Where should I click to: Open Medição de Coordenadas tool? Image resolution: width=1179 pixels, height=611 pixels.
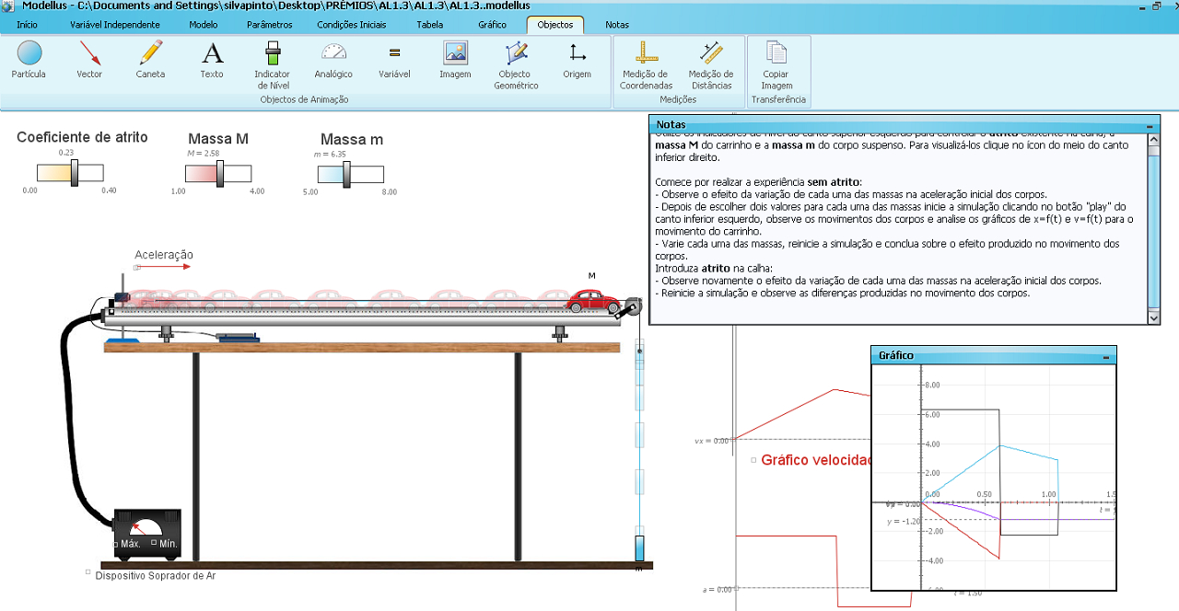pyautogui.click(x=646, y=64)
